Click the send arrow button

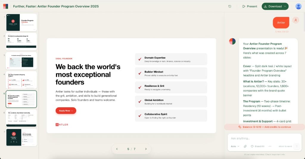pos(297,147)
